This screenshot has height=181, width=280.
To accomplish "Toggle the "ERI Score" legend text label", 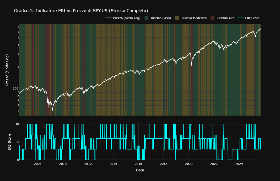I will pyautogui.click(x=252, y=18).
